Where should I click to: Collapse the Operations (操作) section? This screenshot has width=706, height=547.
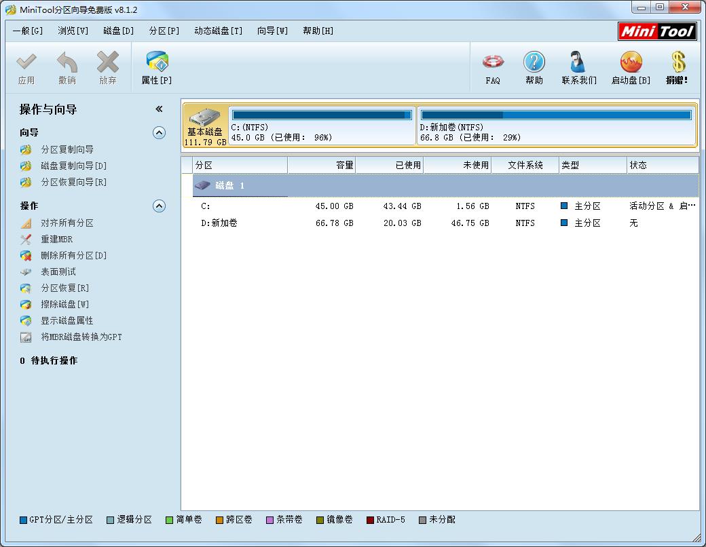pos(159,206)
